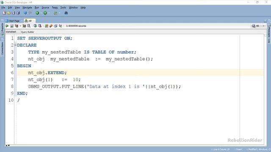Switch to the Query Builder sub-tab
The height and width of the screenshot is (152, 271).
tap(28, 32)
